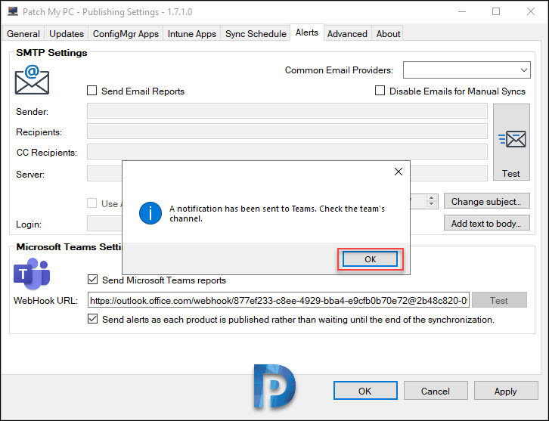Click the SMTP Test email button
The image size is (549, 421).
click(x=511, y=142)
